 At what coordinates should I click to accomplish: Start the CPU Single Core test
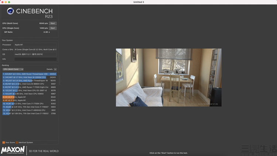coord(53,28)
